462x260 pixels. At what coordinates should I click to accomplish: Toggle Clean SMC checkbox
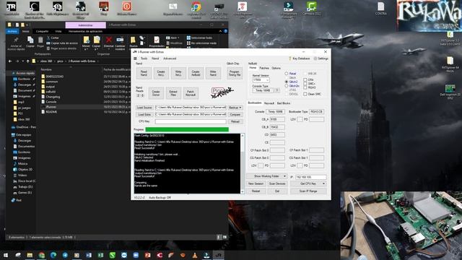coord(305,94)
